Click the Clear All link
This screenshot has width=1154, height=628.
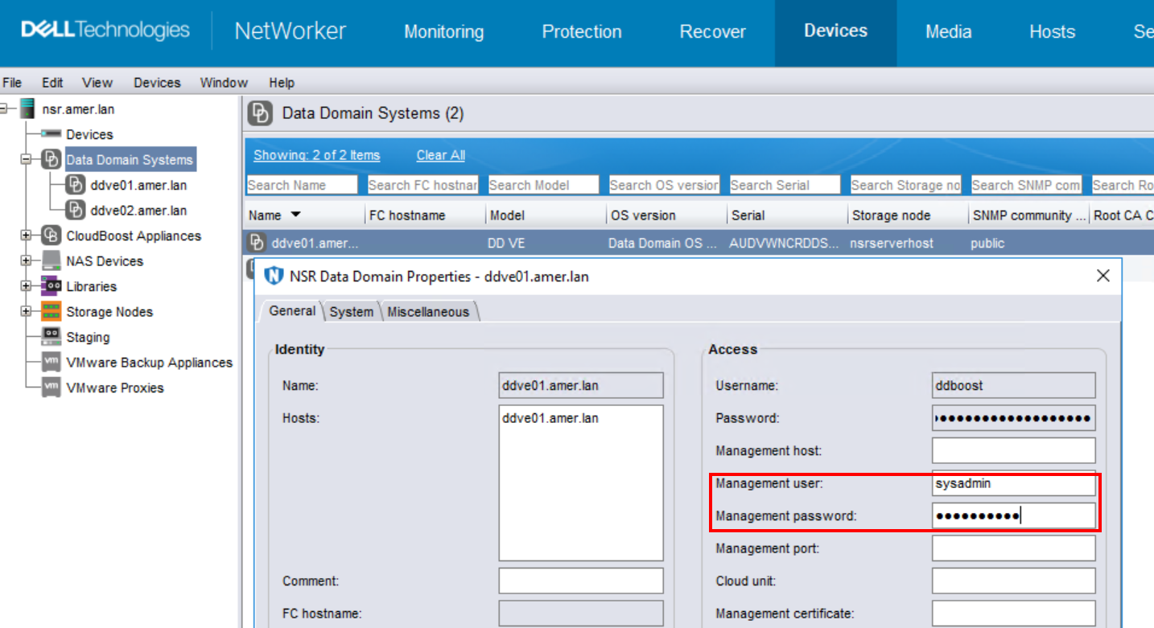(439, 154)
